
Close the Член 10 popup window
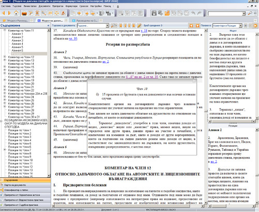(194, 81)
